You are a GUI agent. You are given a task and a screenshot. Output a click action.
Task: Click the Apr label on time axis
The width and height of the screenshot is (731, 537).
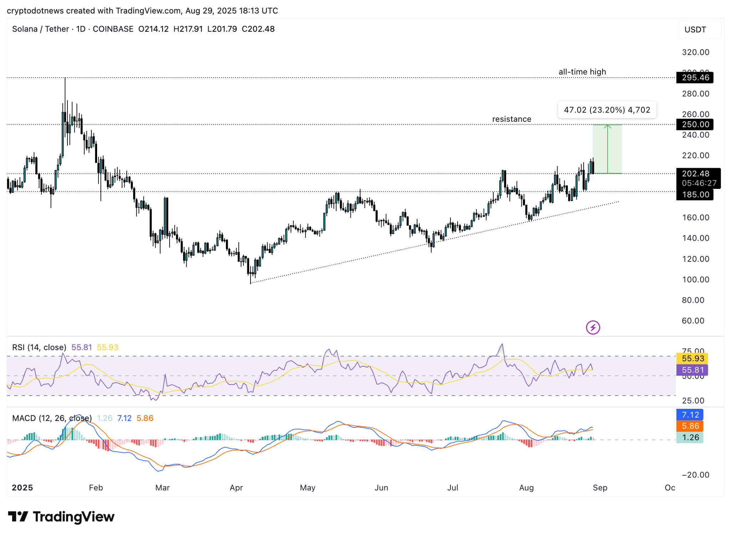point(236,487)
